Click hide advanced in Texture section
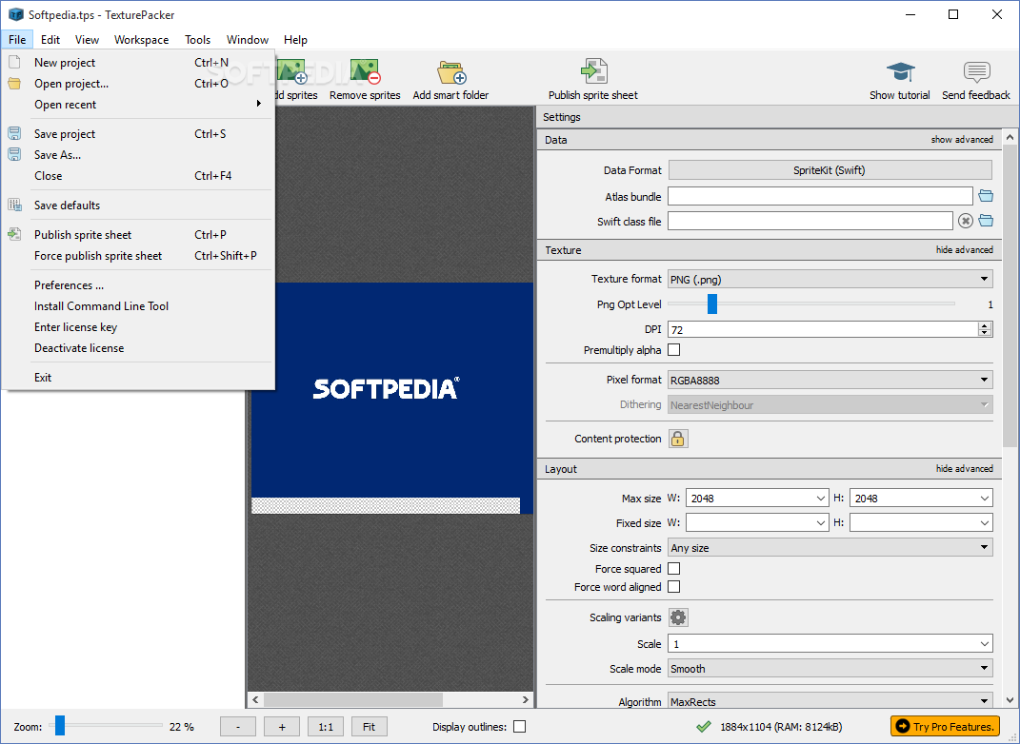 point(964,249)
